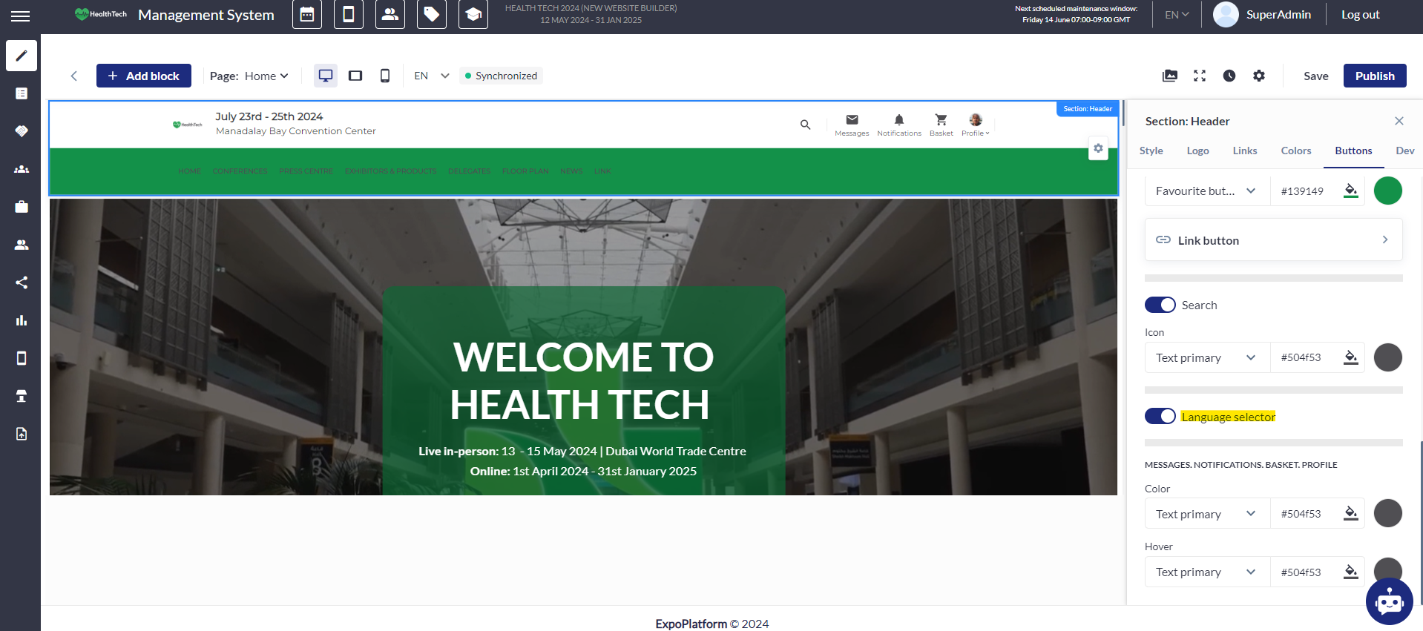Viewport: 1423px width, 631px height.
Task: Open Notifications bell in page header
Action: coord(899,125)
